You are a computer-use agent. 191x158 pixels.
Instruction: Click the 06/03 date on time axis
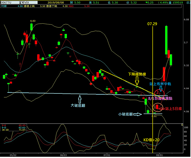pyautogui.click(x=63, y=155)
